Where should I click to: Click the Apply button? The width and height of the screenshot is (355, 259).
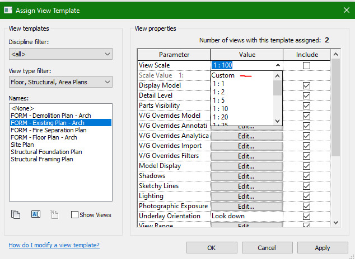tap(323, 248)
